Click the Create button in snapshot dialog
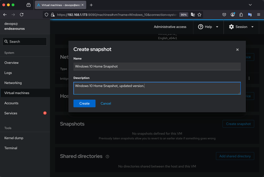 tap(84, 103)
